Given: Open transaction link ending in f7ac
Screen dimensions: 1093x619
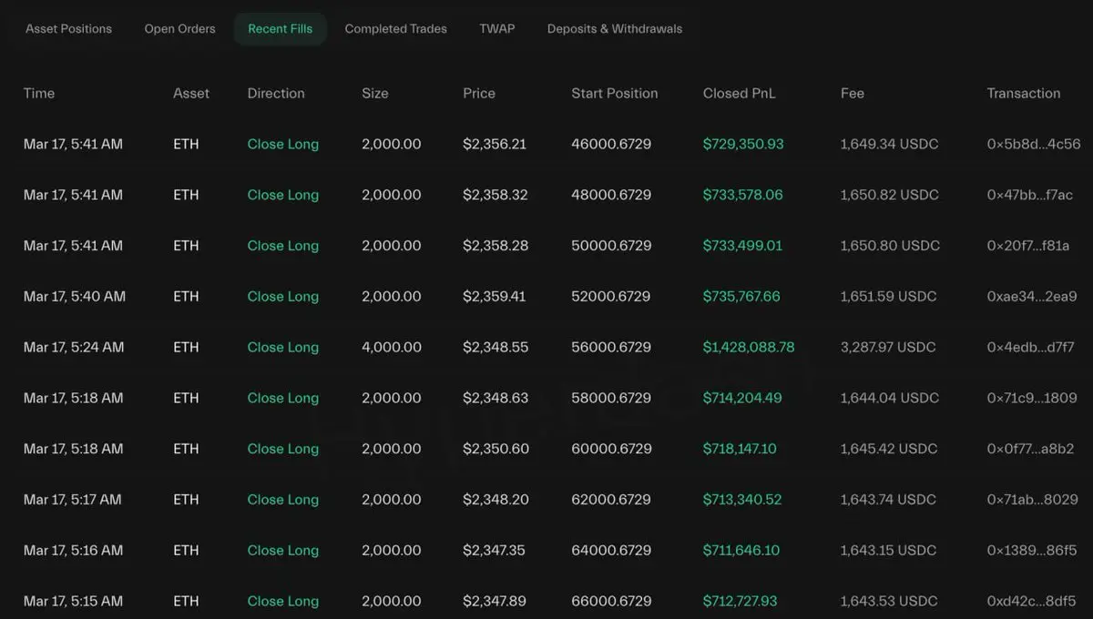Looking at the screenshot, I should coord(1029,195).
